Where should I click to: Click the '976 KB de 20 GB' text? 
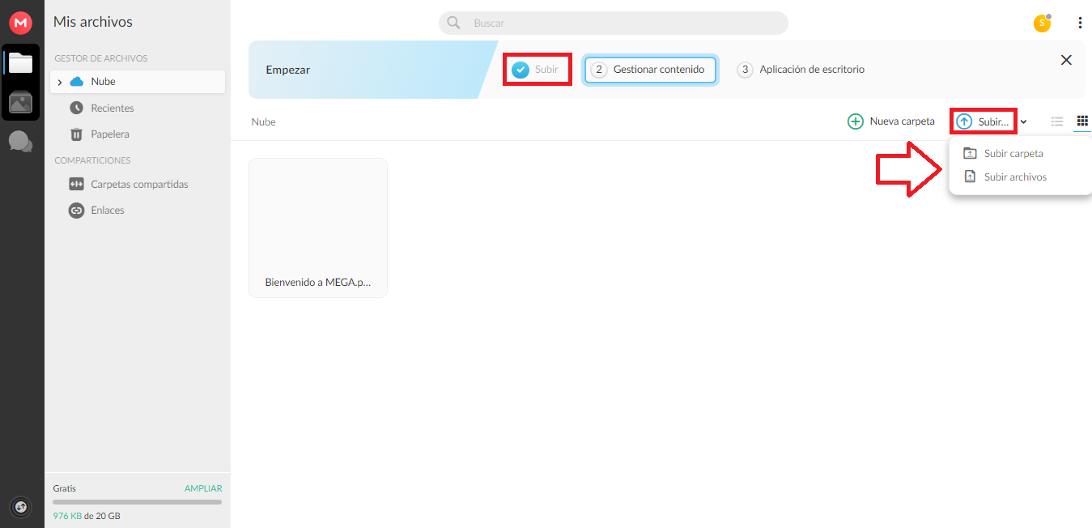87,516
